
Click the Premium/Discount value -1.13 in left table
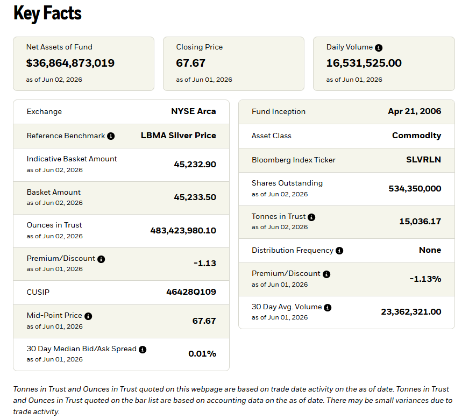coord(205,263)
